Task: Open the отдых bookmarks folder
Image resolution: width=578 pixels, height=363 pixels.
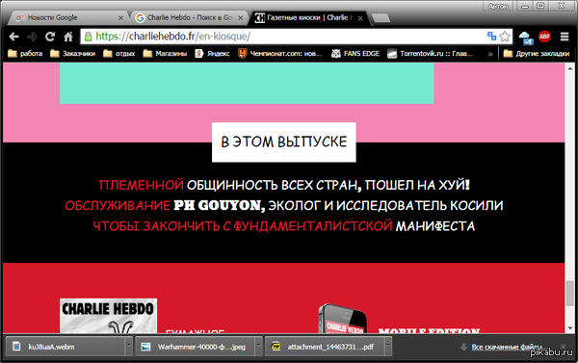Action: pos(119,53)
